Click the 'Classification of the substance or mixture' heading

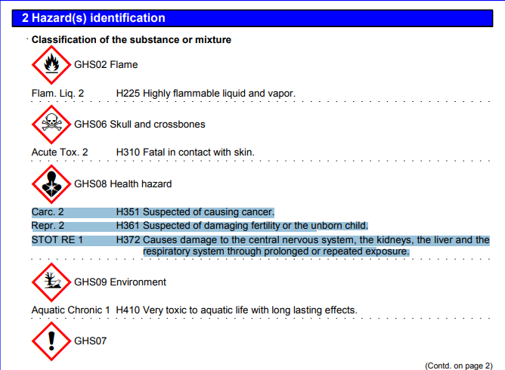[x=131, y=39]
